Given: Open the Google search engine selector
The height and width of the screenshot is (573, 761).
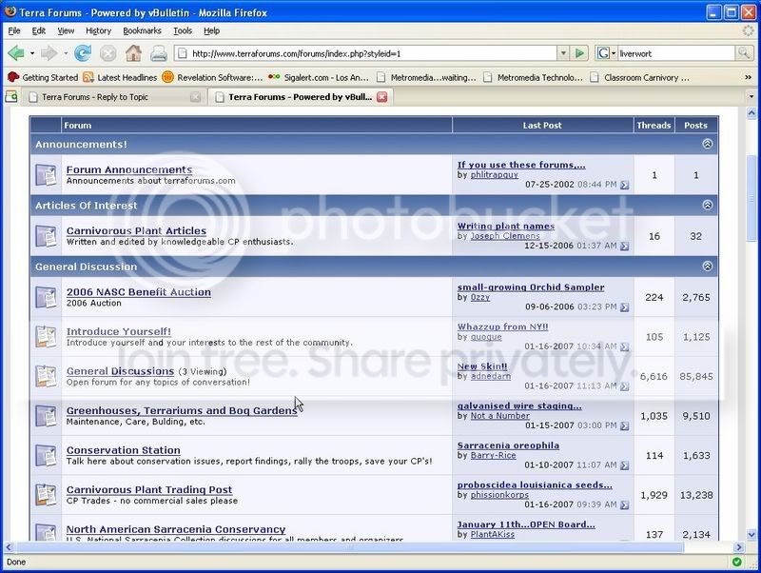Looking at the screenshot, I should (x=606, y=53).
